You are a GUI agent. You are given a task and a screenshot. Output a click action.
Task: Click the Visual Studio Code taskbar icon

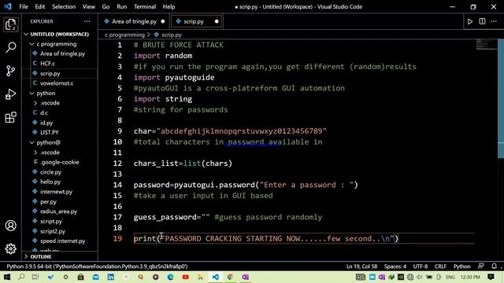tap(215, 277)
